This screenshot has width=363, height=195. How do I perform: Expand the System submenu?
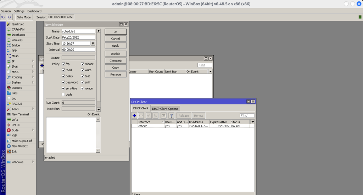[x=33, y=82]
